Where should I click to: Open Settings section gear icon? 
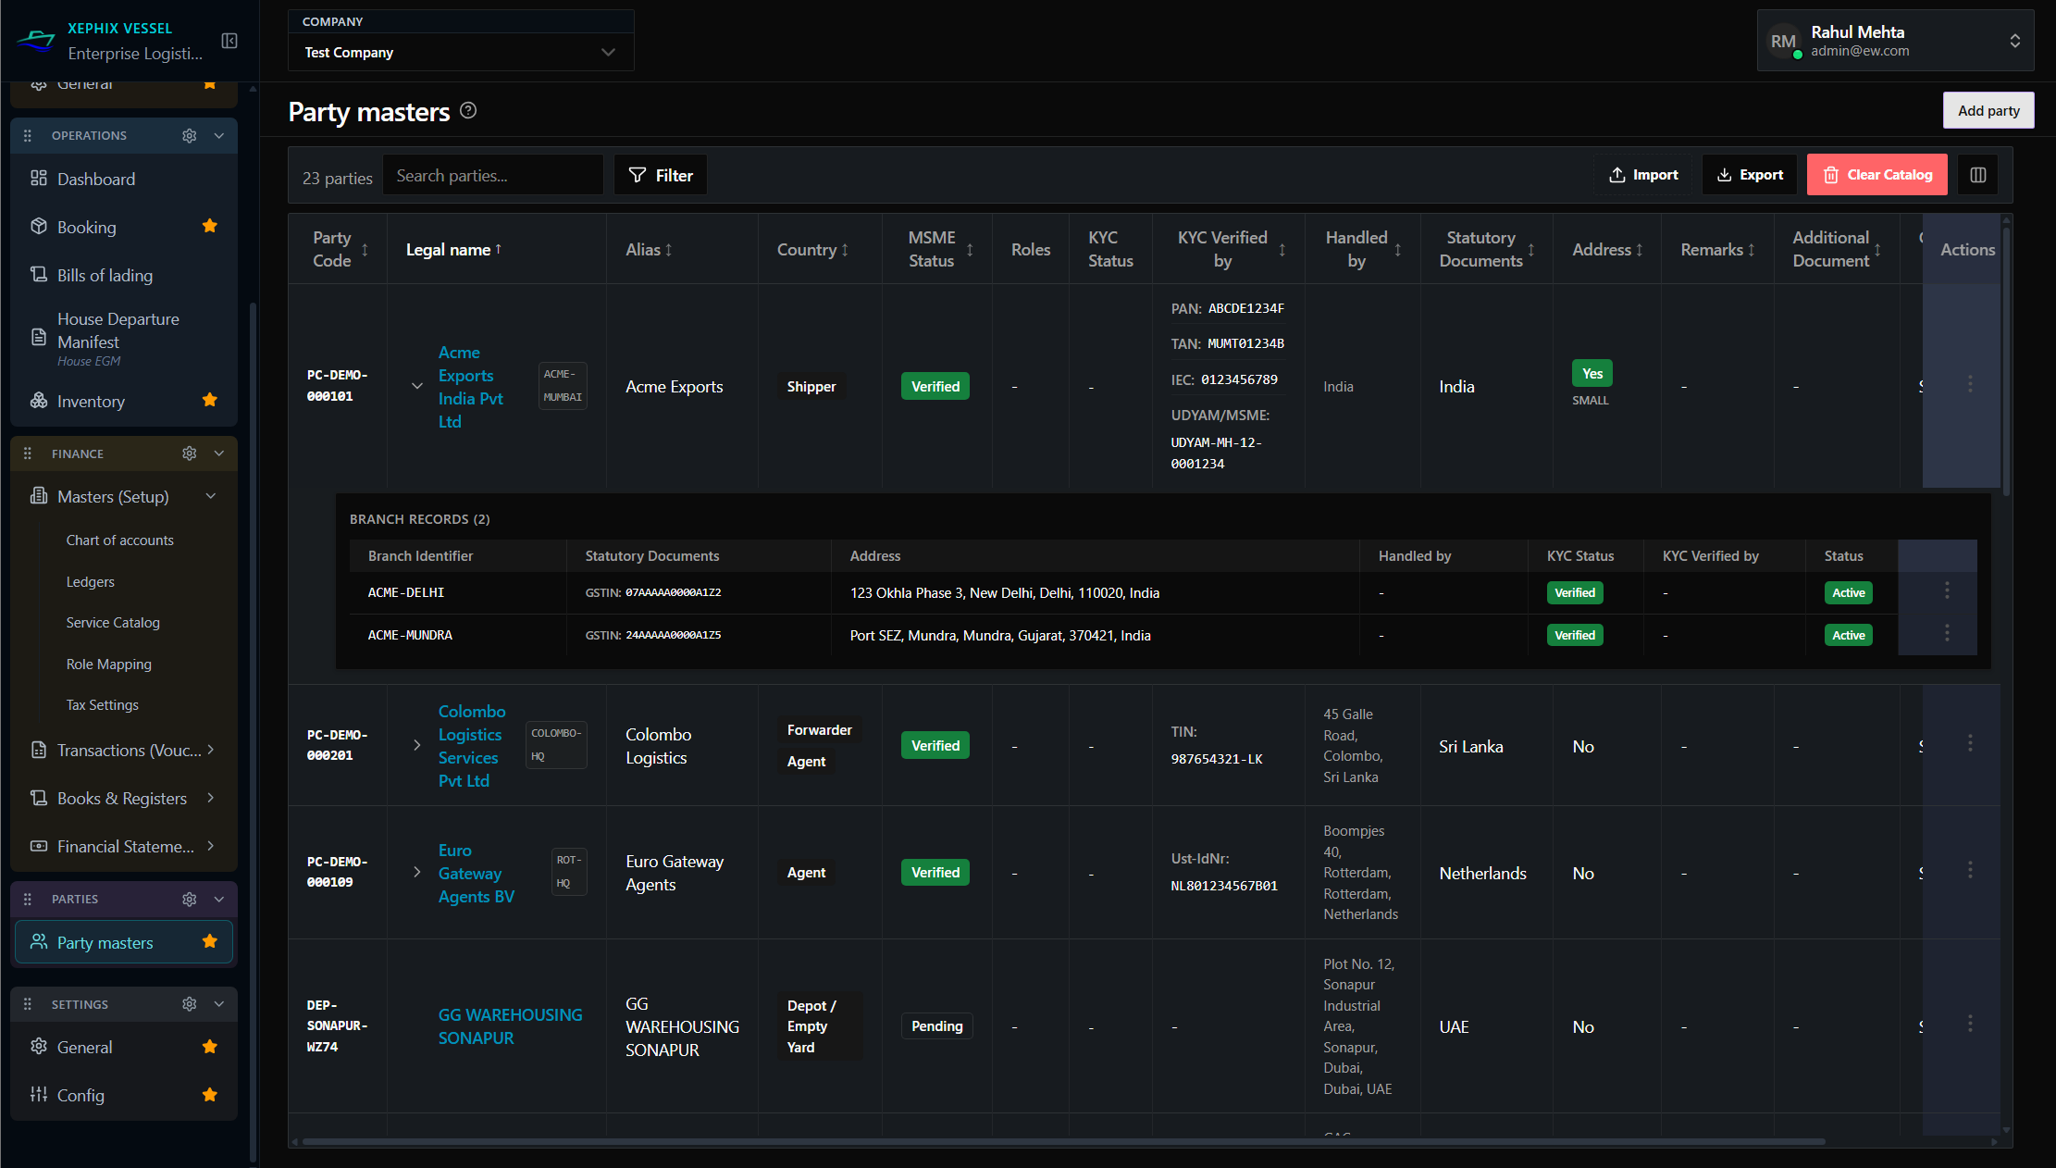[x=190, y=1004]
